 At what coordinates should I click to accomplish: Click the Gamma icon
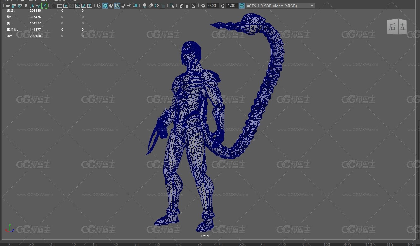223,6
